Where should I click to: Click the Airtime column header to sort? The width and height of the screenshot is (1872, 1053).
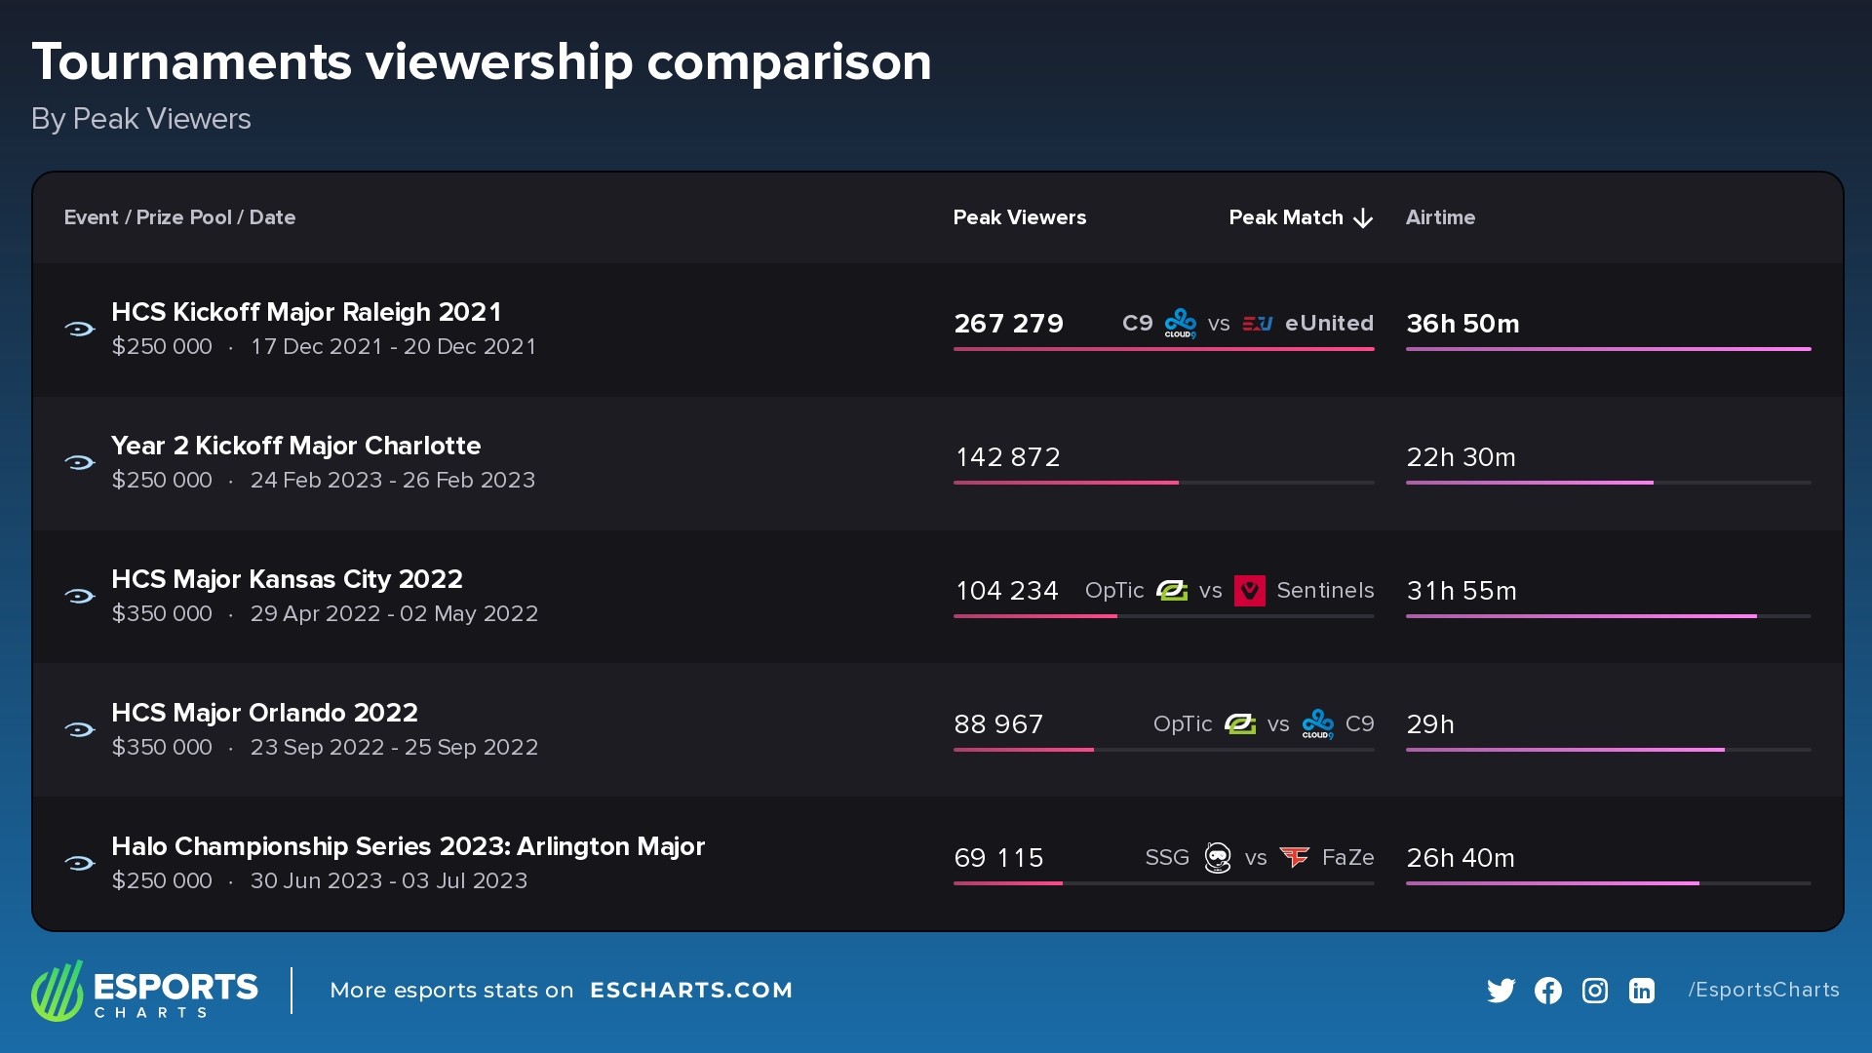[x=1441, y=217]
